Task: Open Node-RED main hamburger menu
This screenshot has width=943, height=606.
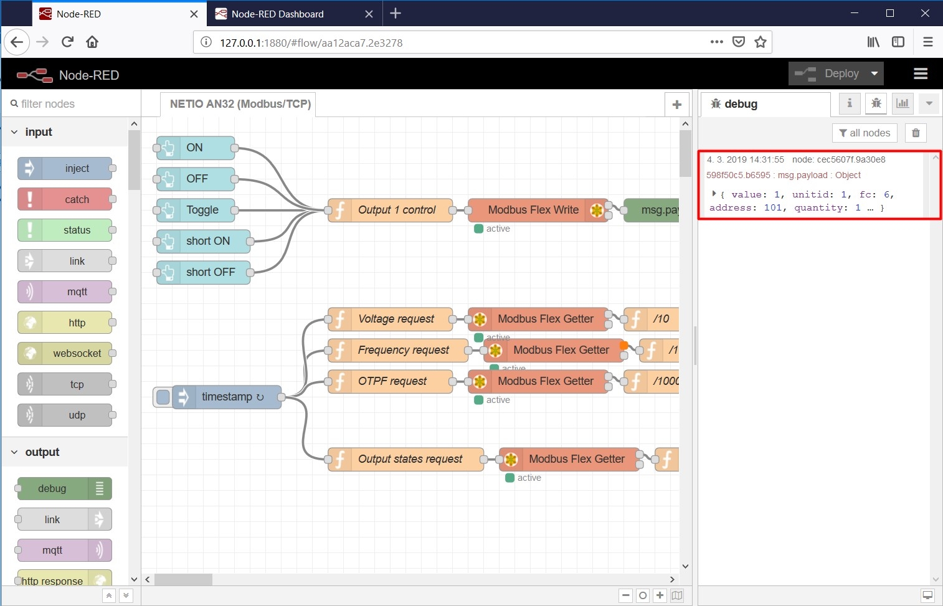Action: click(921, 73)
